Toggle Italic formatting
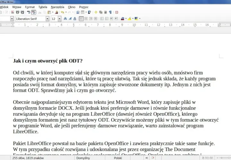The width and height of the screenshot is (231, 160). [70, 19]
